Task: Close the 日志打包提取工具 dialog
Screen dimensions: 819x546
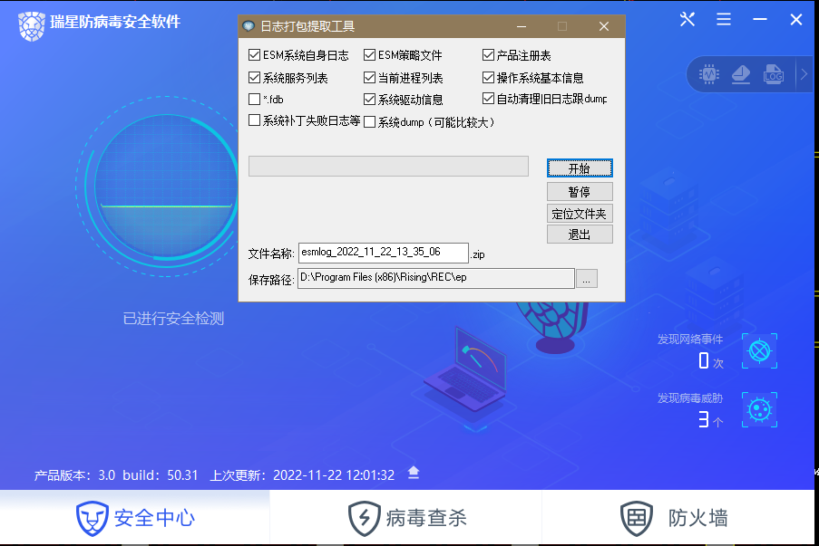Action: (x=604, y=26)
